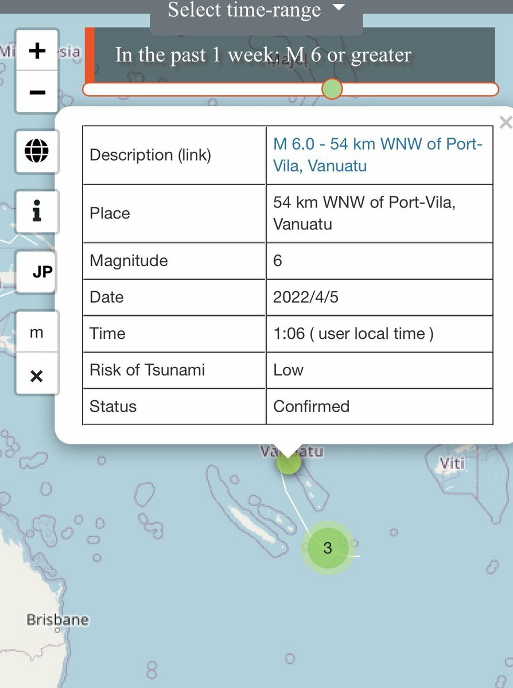Viewport: 513px width, 688px height.
Task: Open the M 6.0 Port-Vila earthquake link
Action: [x=378, y=155]
